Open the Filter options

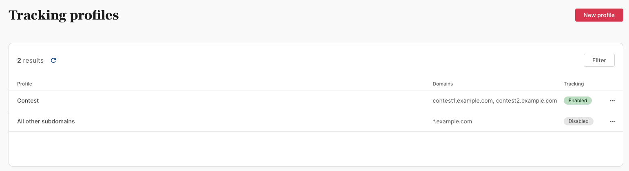tap(599, 60)
